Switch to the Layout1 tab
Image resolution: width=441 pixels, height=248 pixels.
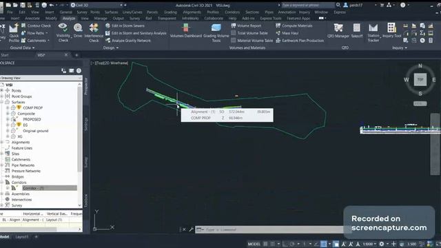tap(21, 237)
